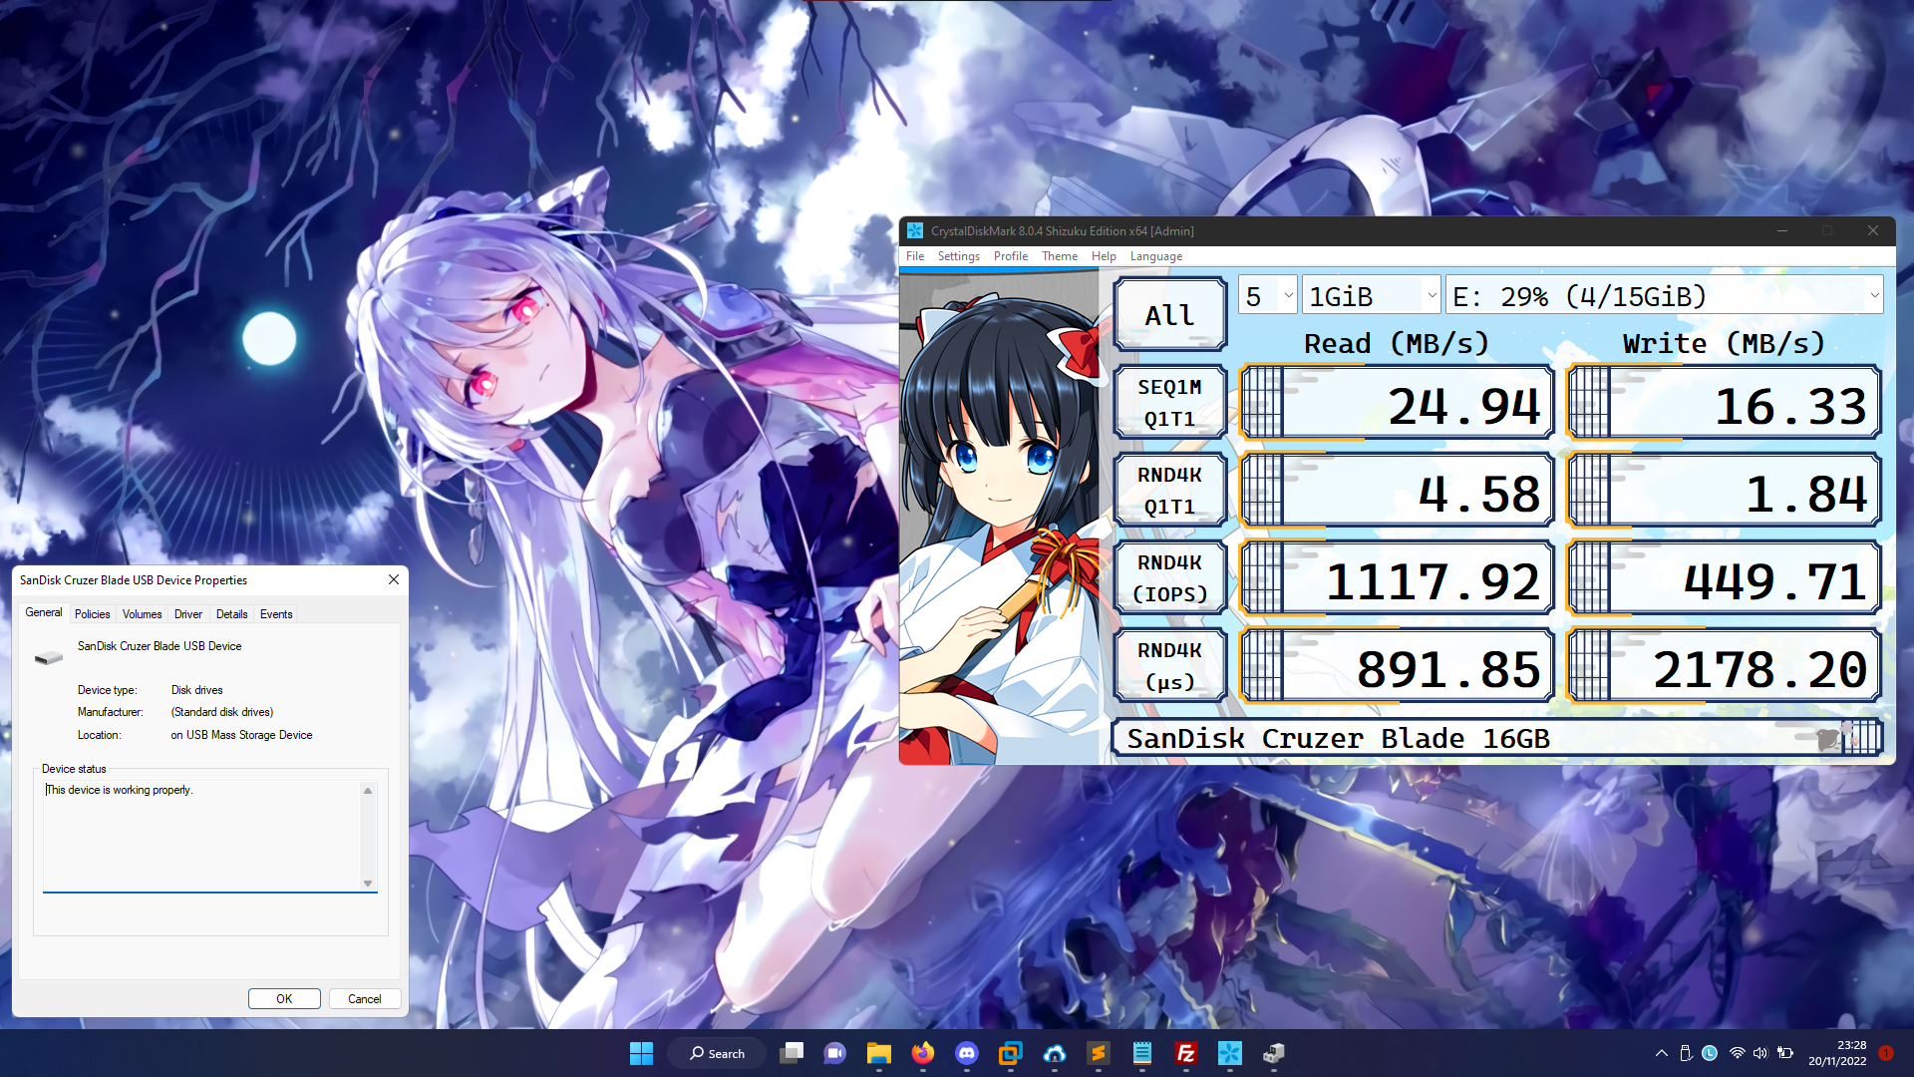1914x1077 pixels.
Task: Open the Theme menu
Action: pos(1060,256)
